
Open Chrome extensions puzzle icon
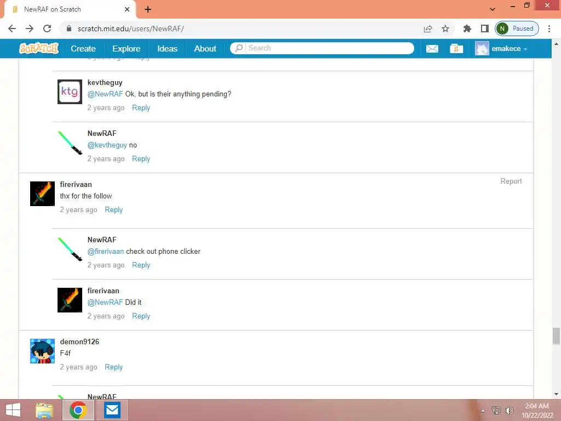(x=467, y=29)
